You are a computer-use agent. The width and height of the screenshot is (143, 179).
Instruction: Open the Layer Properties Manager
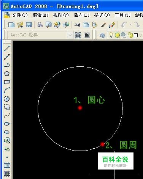pyautogui.click(x=102, y=35)
